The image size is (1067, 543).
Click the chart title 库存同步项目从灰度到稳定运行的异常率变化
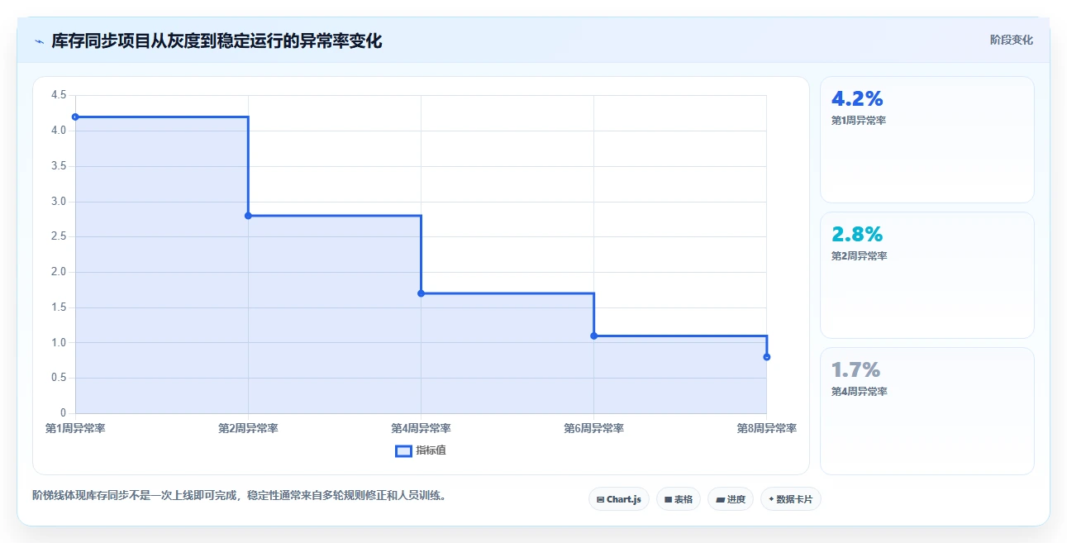click(217, 41)
